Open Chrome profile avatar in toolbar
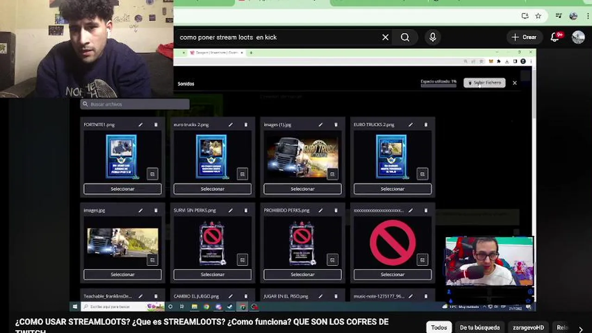This screenshot has width=592, height=333. pos(573,16)
